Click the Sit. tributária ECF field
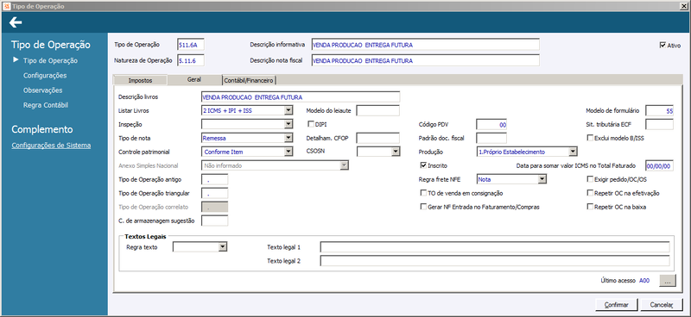 [659, 124]
